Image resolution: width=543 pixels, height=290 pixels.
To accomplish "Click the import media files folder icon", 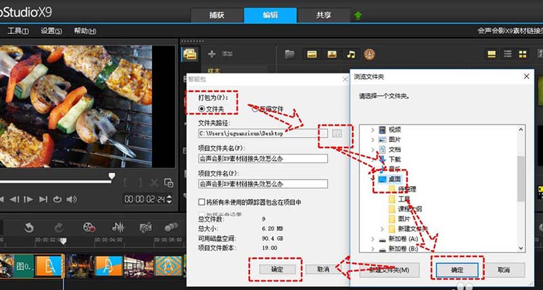I will coord(290,54).
